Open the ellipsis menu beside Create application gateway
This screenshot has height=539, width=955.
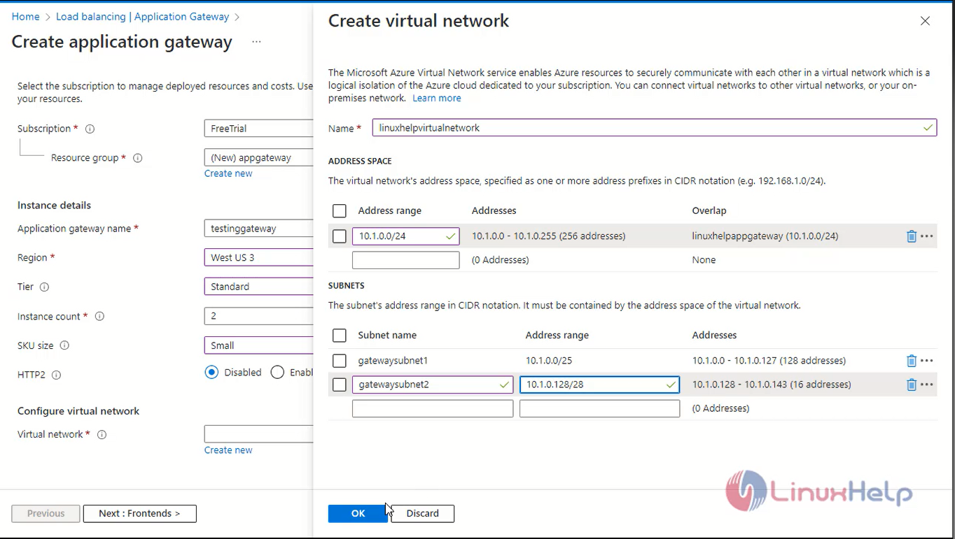[256, 42]
